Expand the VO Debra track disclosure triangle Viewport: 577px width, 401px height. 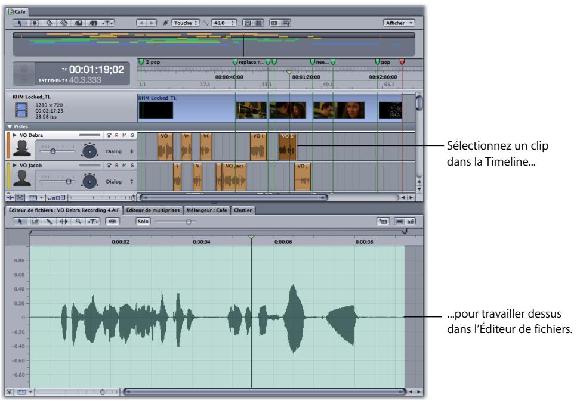15,135
